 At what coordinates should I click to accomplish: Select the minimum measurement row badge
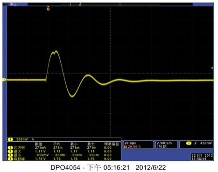[x=10, y=155]
